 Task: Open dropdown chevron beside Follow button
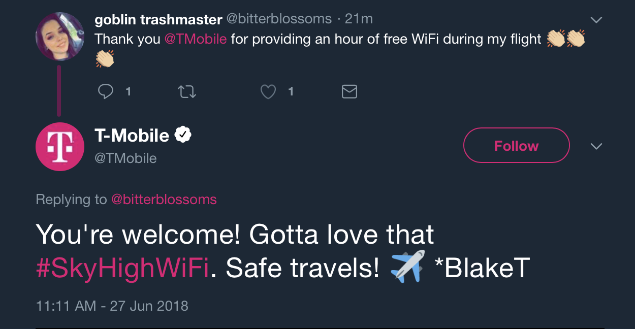coord(596,146)
